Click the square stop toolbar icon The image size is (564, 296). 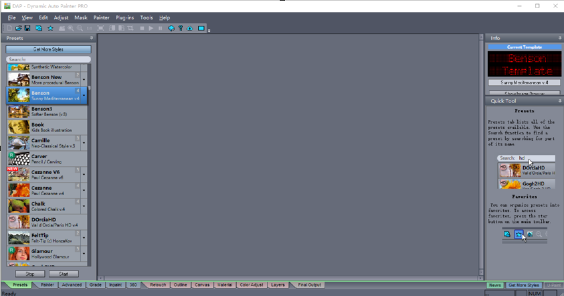point(142,28)
